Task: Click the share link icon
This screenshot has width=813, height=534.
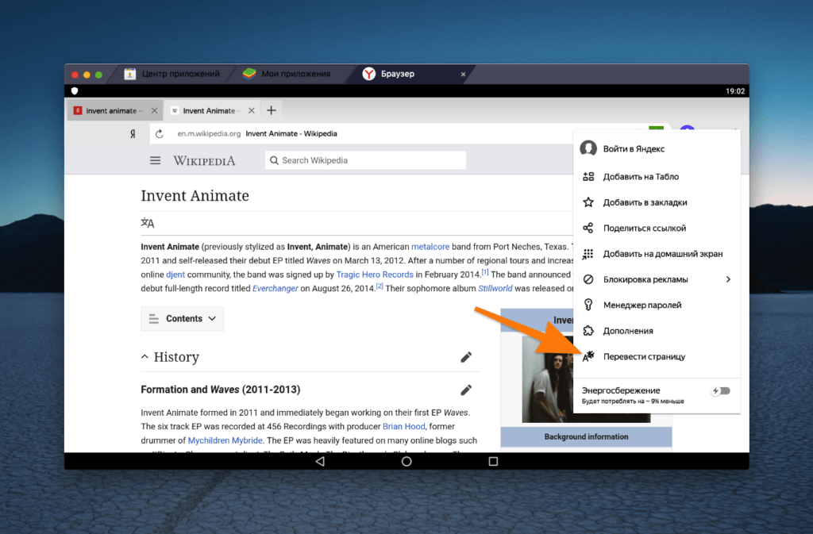Action: point(588,228)
